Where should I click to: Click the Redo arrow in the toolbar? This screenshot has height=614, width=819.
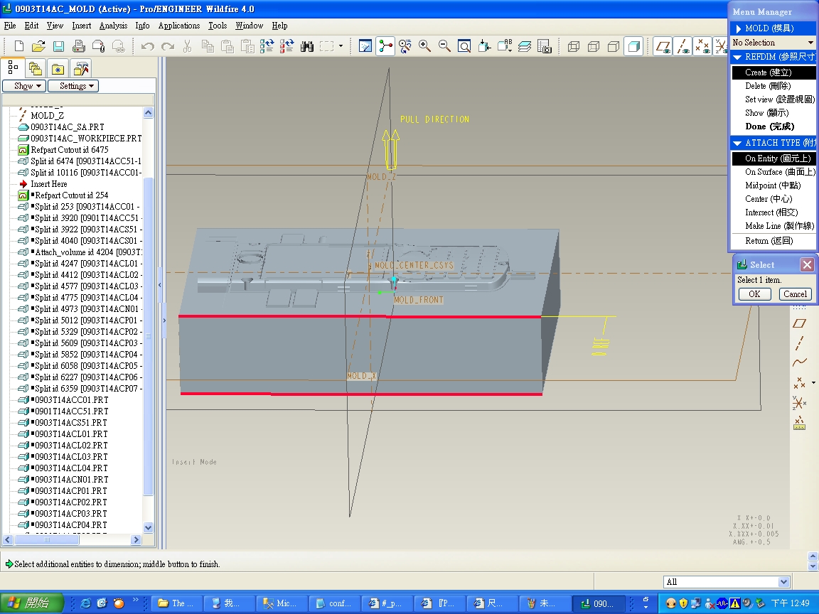pos(168,46)
